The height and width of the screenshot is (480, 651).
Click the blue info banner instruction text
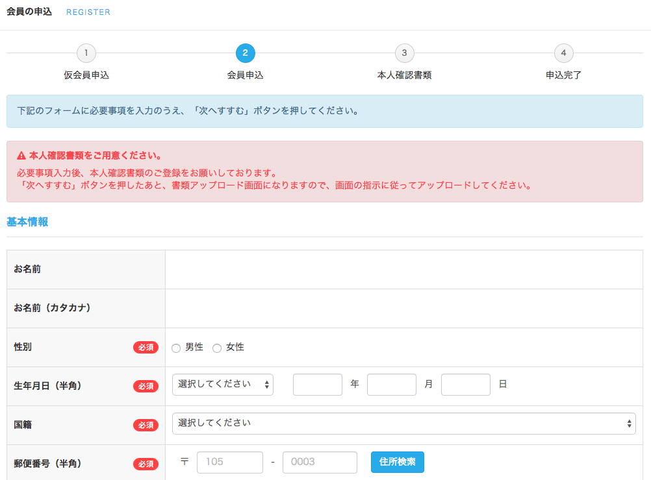click(188, 111)
